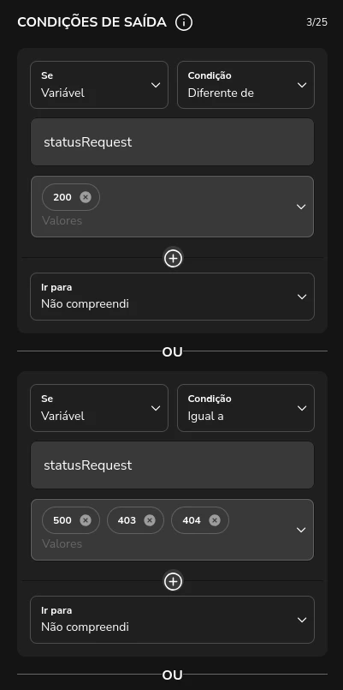This screenshot has width=343, height=690.
Task: Remove the 200 value chip
Action: coord(86,197)
